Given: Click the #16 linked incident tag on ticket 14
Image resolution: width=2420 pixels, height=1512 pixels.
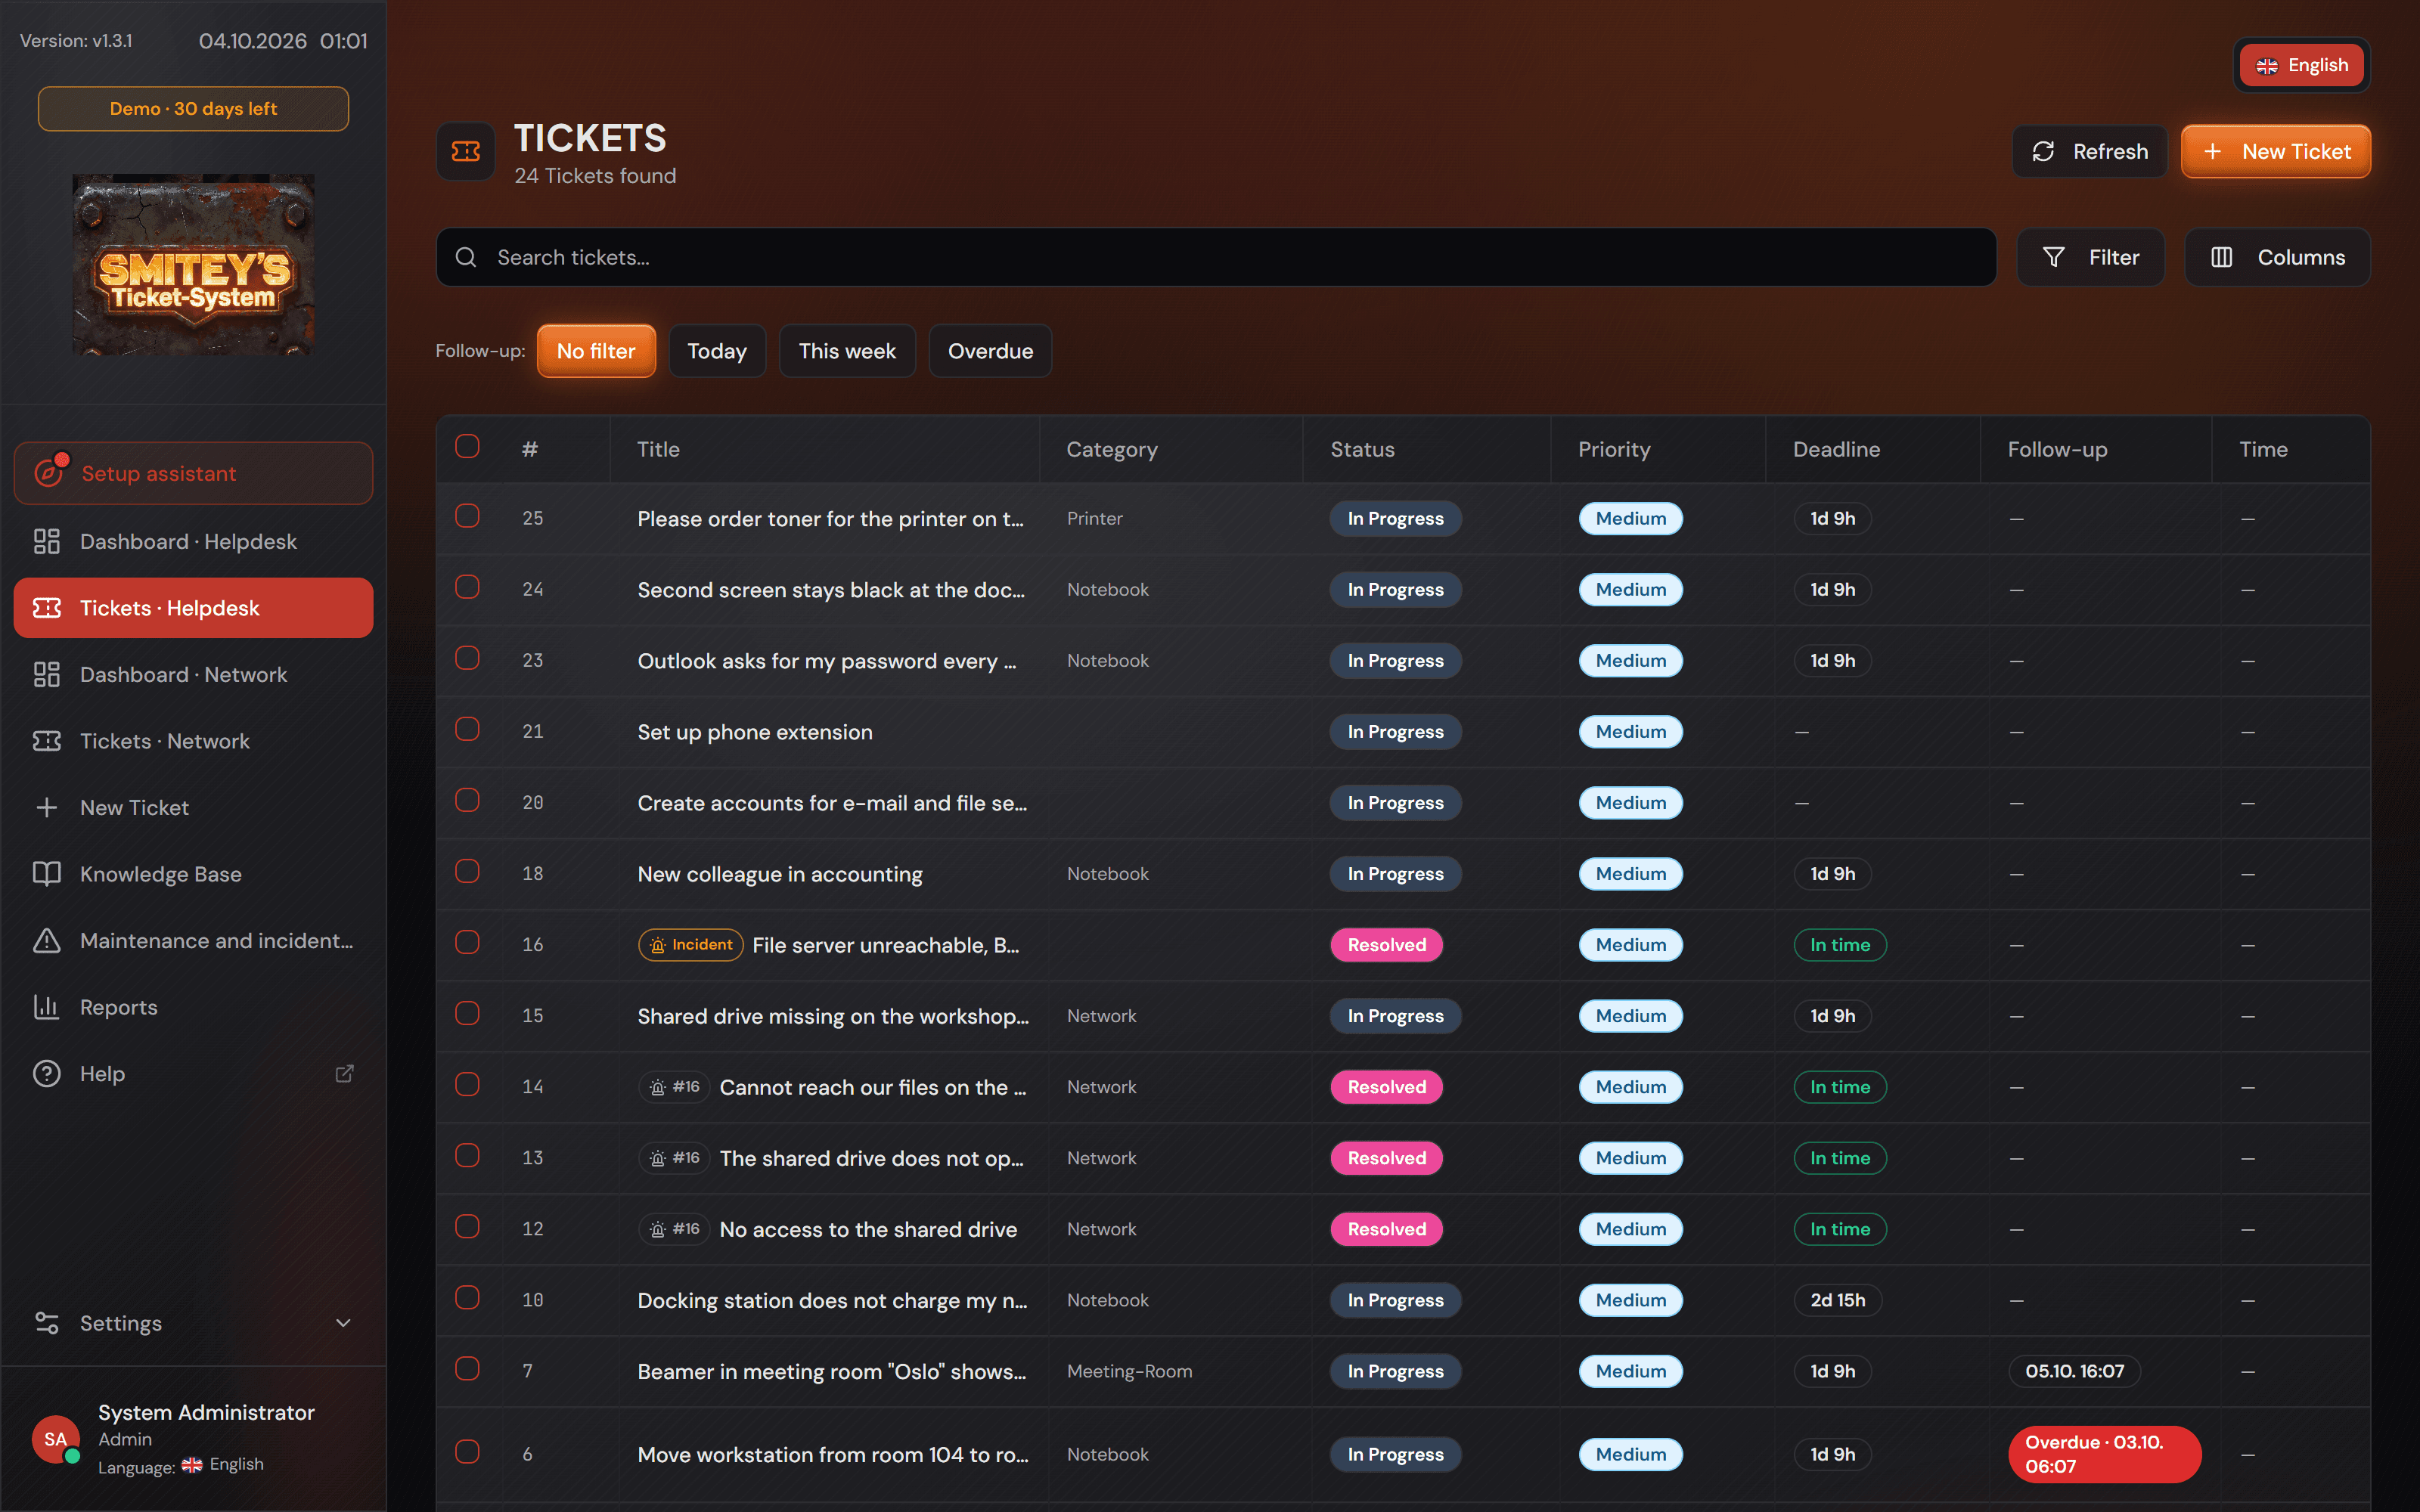Looking at the screenshot, I should click(x=674, y=1087).
